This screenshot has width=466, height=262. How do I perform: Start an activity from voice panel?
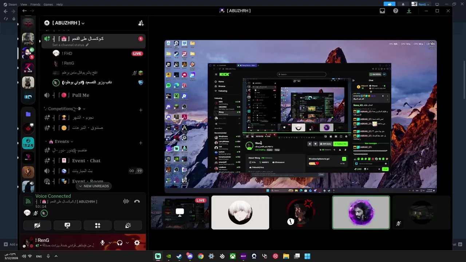coord(98,226)
